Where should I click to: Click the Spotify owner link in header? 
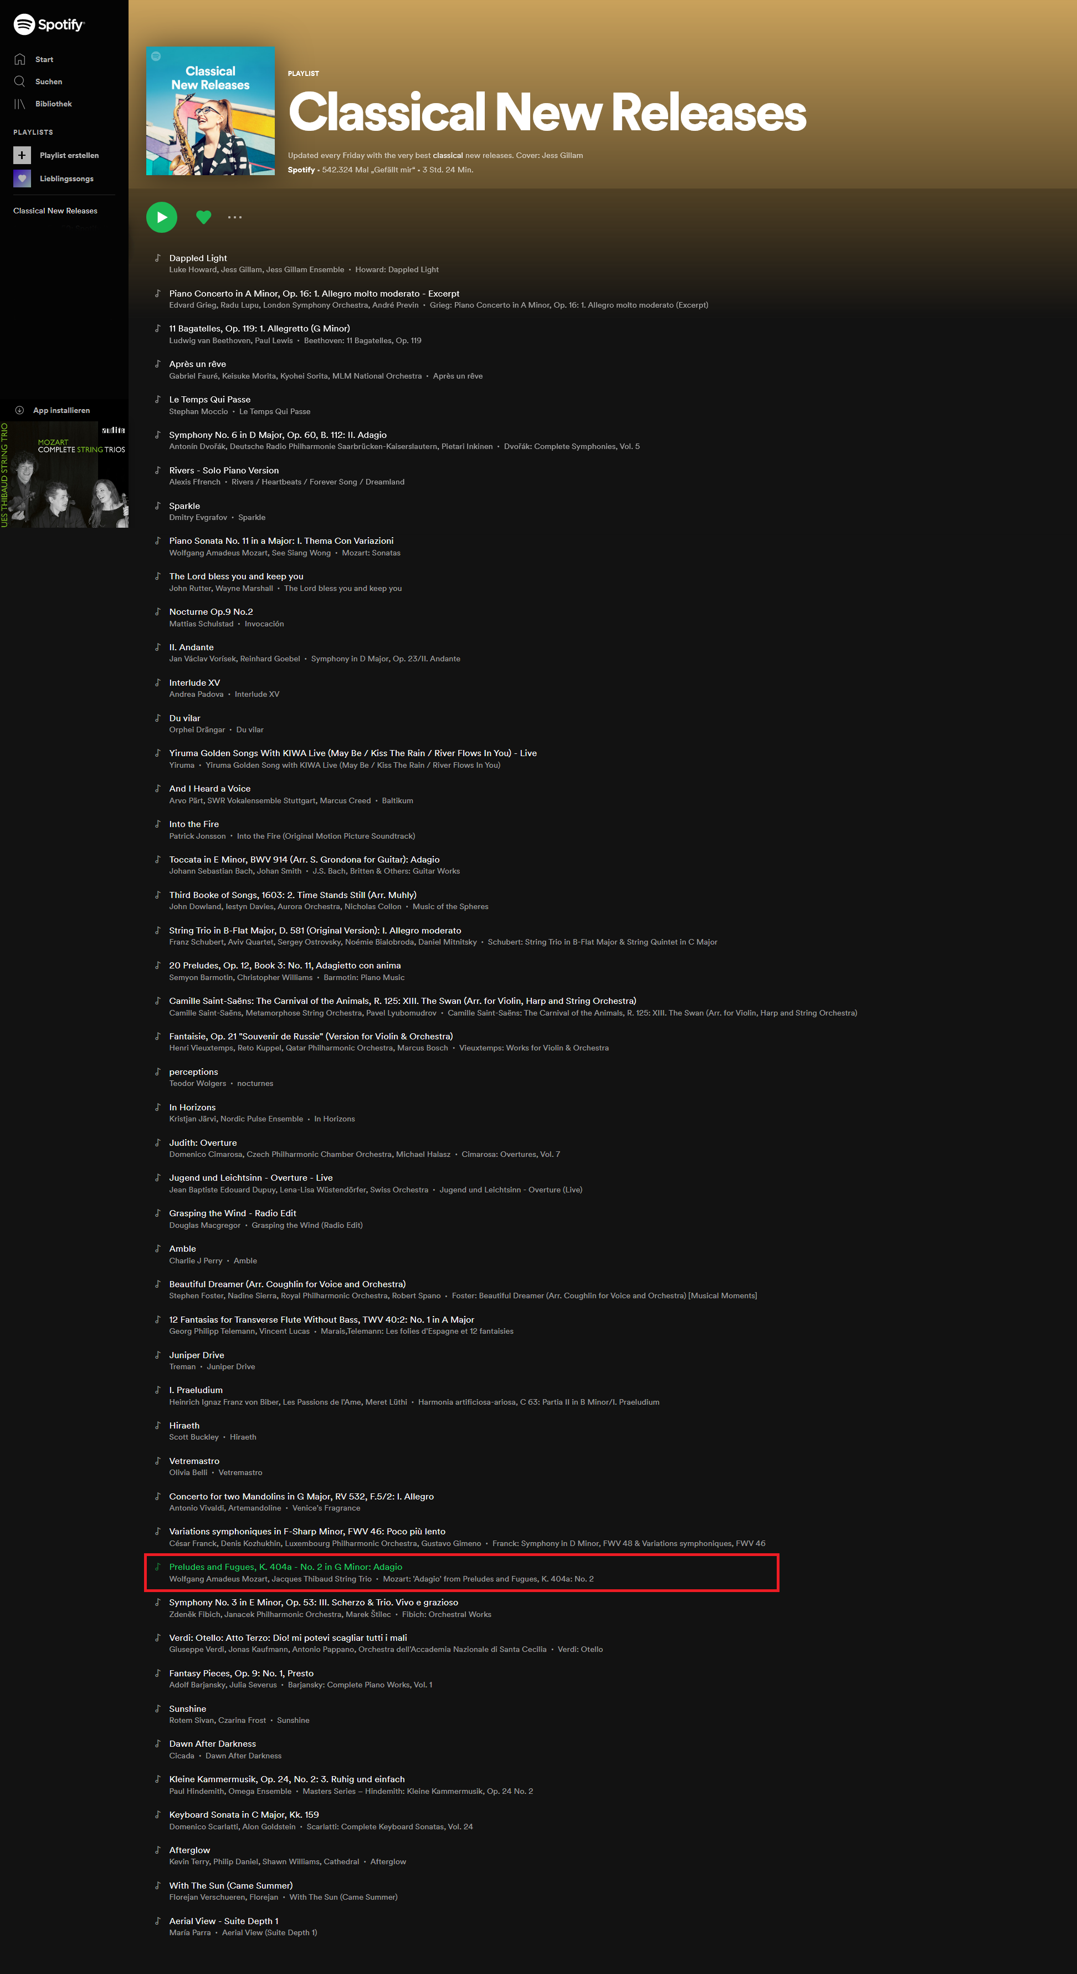pyautogui.click(x=301, y=170)
